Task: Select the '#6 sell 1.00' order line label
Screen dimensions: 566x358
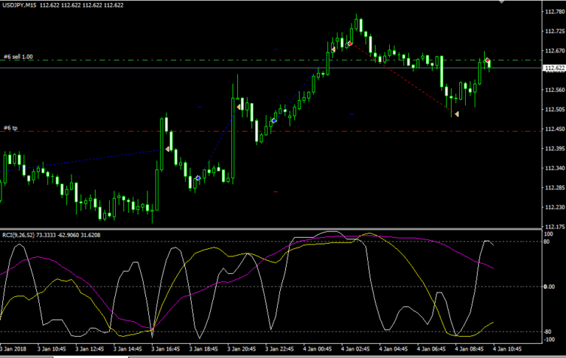Action: point(18,57)
